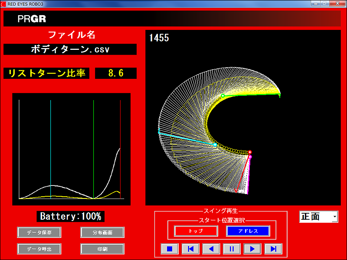Screen dimensions: 347x260
Task: Click the PRGR logo banner
Action: [x=32, y=19]
